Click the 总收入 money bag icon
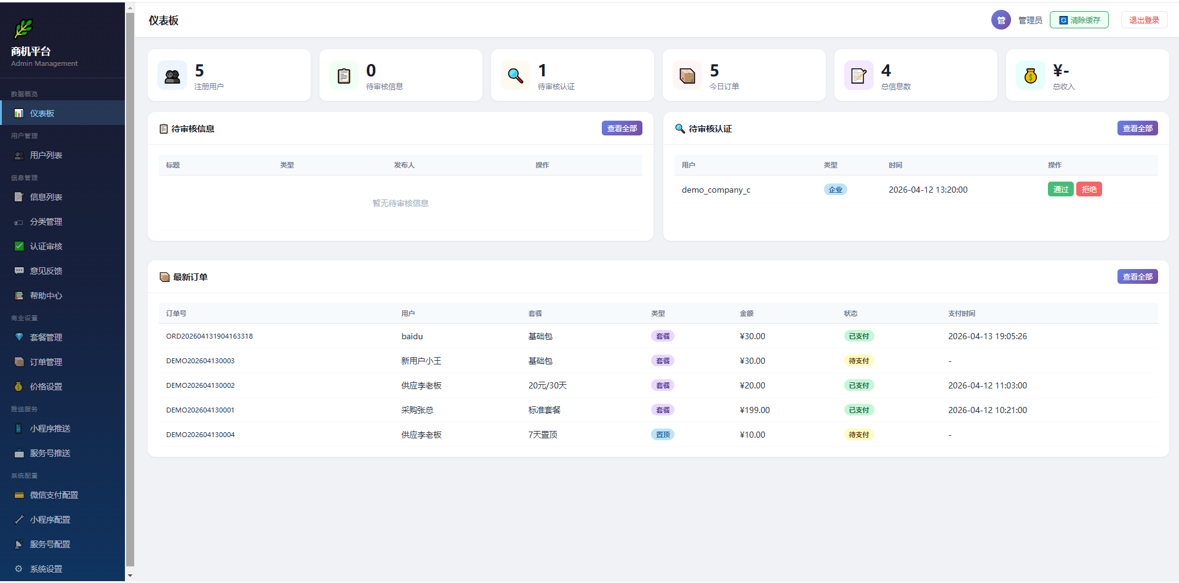This screenshot has height=583, width=1179. click(x=1031, y=76)
